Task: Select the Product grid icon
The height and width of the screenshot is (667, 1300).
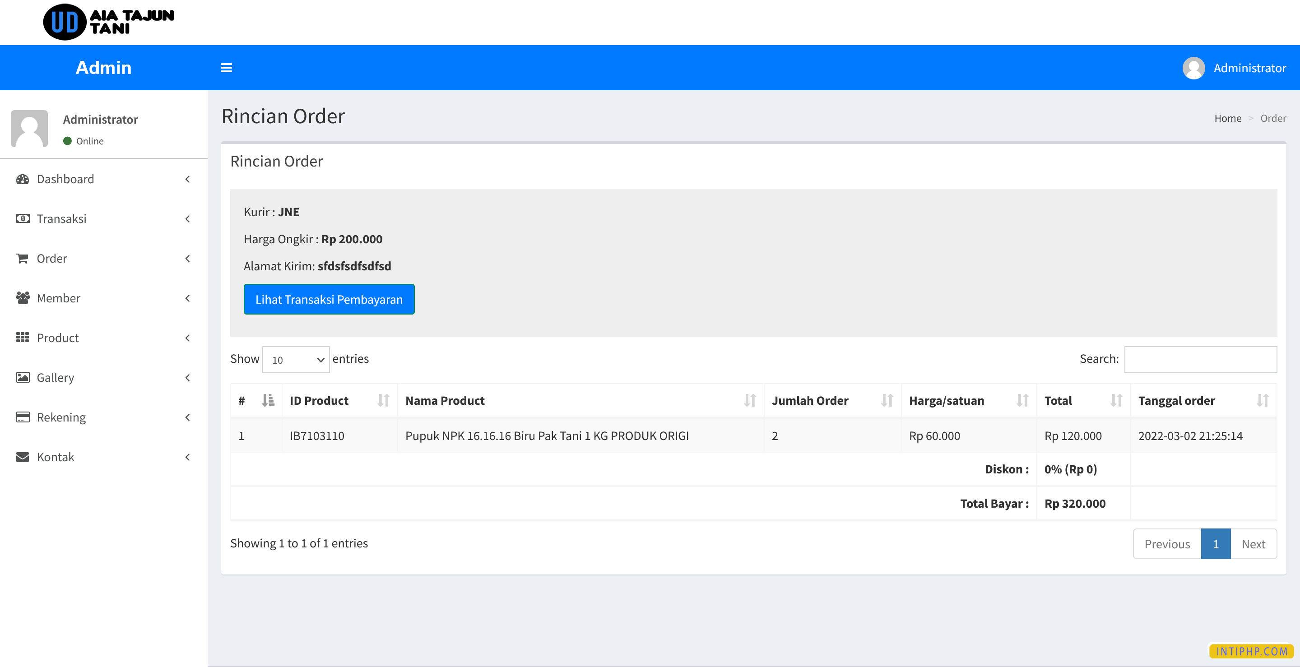Action: click(x=23, y=338)
